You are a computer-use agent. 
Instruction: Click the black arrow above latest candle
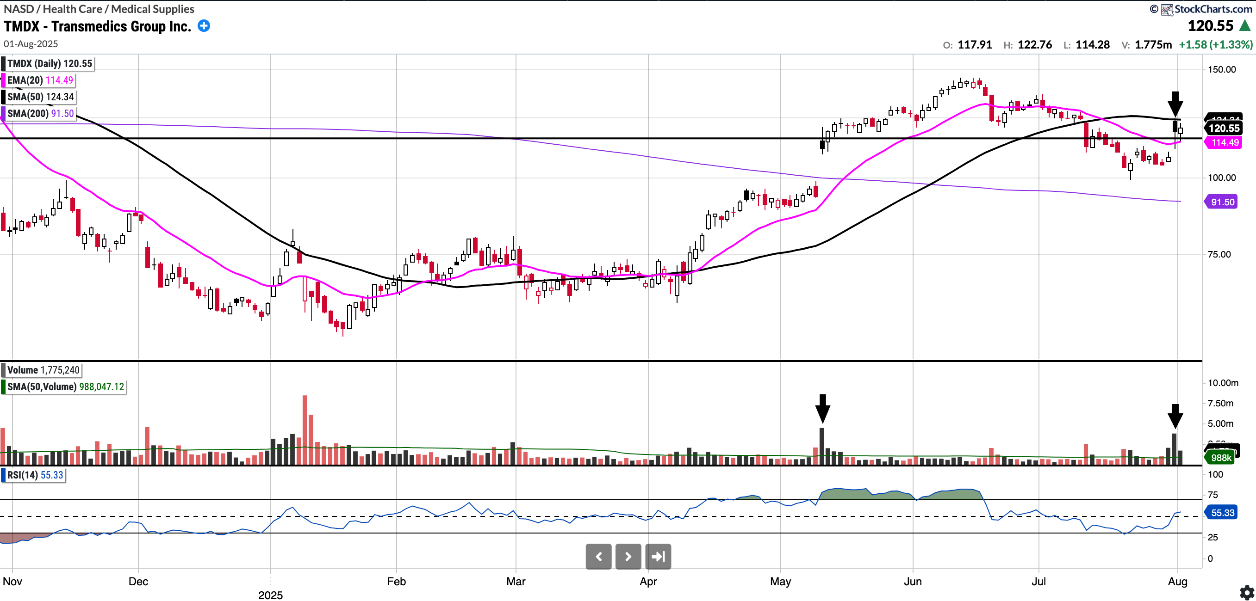point(1175,103)
